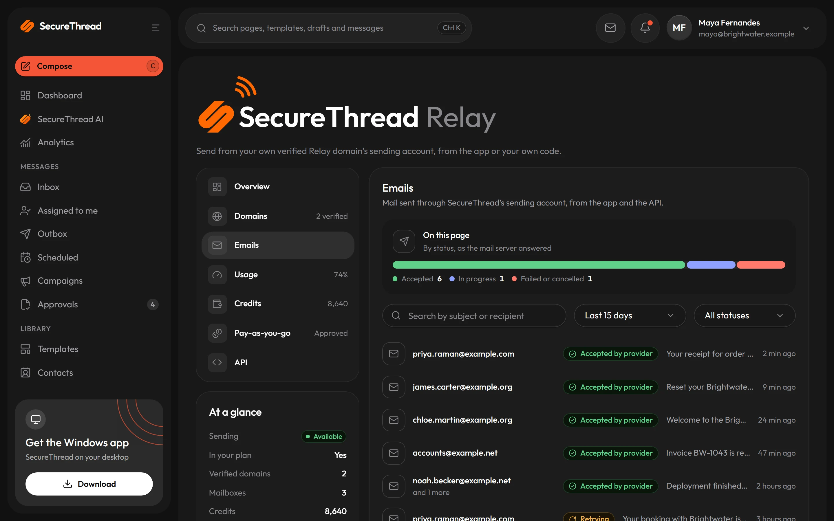This screenshot has height=521, width=834.
Task: Click the Available sending status badge
Action: [323, 436]
